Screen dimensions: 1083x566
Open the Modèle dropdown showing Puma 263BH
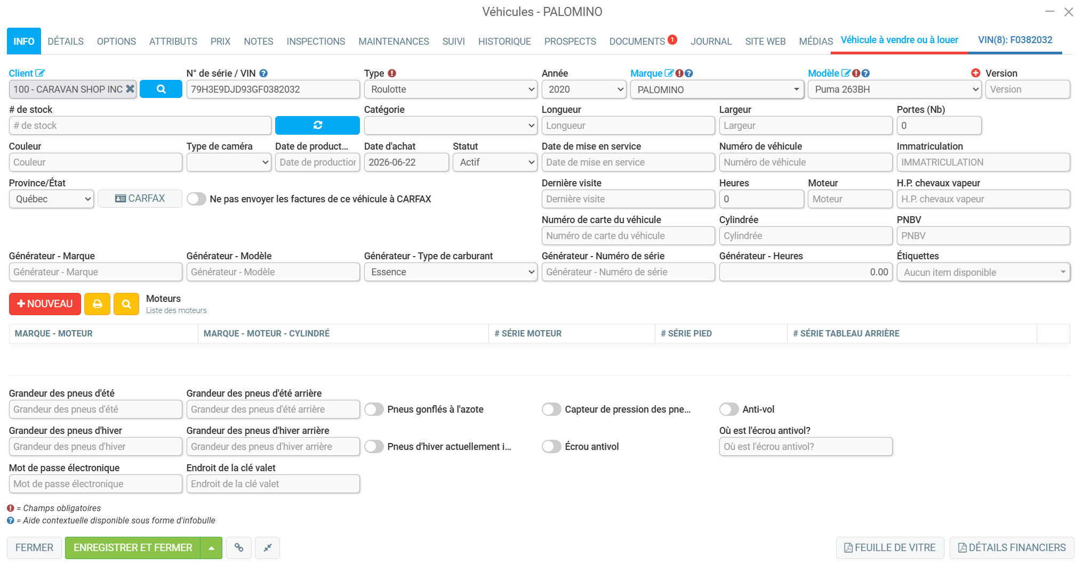894,89
